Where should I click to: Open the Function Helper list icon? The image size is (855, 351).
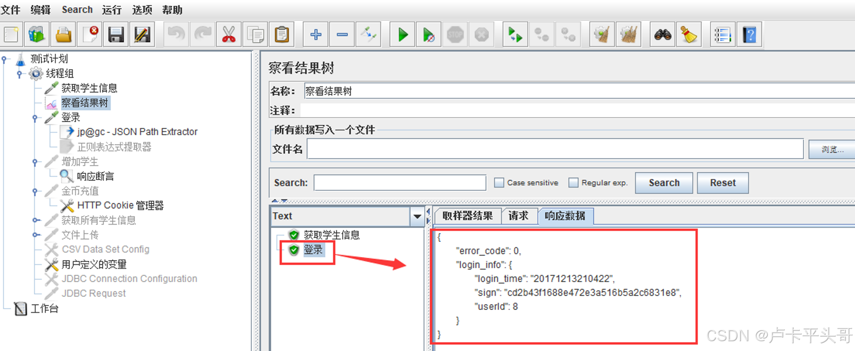[x=722, y=35]
